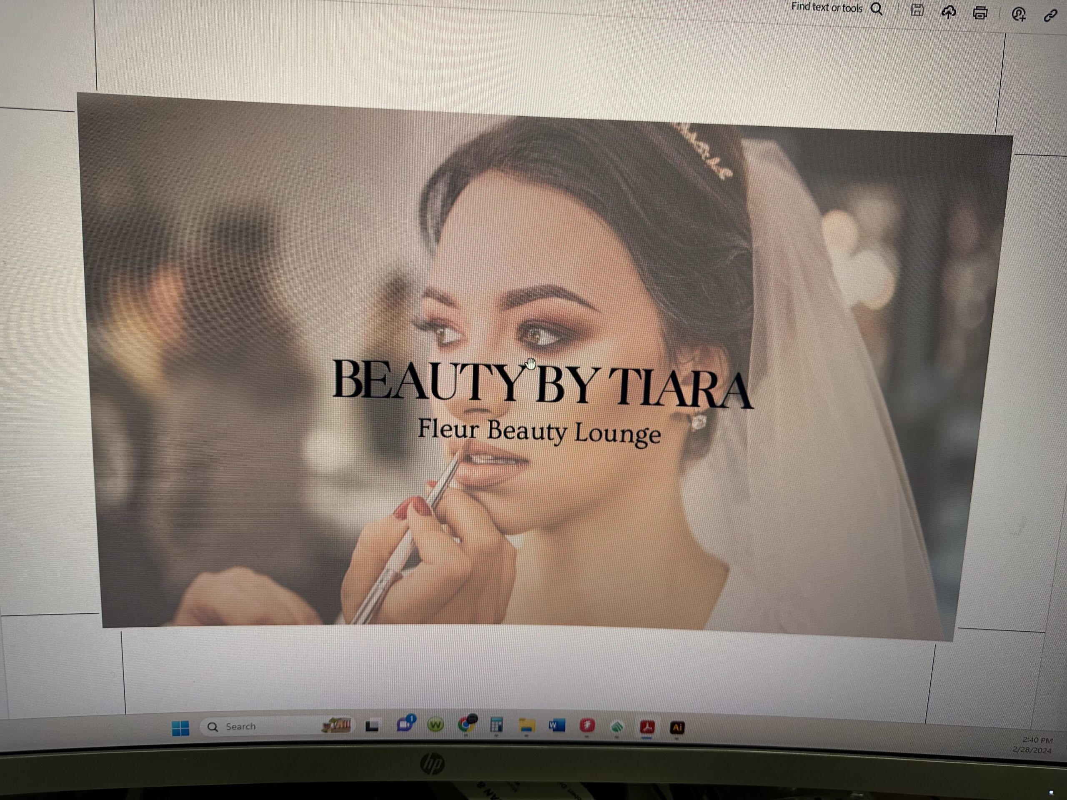The height and width of the screenshot is (800, 1067).
Task: Open Adobe Illustrator from the taskbar
Action: click(677, 727)
